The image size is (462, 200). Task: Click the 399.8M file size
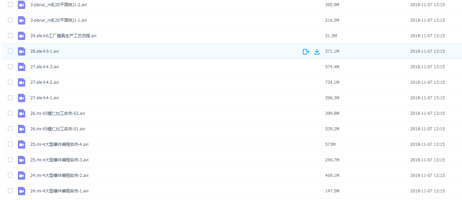[332, 113]
